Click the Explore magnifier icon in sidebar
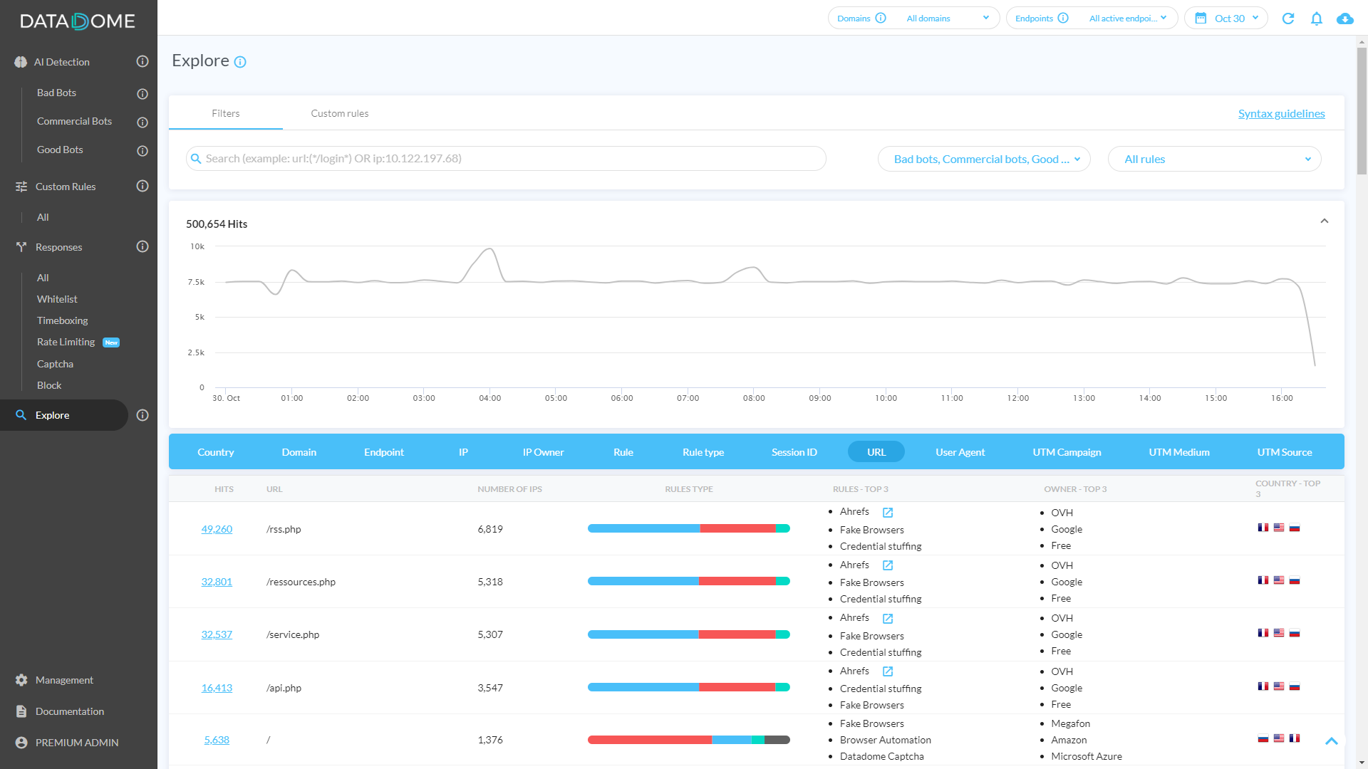Image resolution: width=1368 pixels, height=769 pixels. 21,415
